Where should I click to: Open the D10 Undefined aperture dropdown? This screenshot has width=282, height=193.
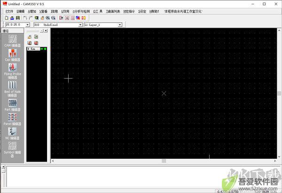click(x=80, y=25)
